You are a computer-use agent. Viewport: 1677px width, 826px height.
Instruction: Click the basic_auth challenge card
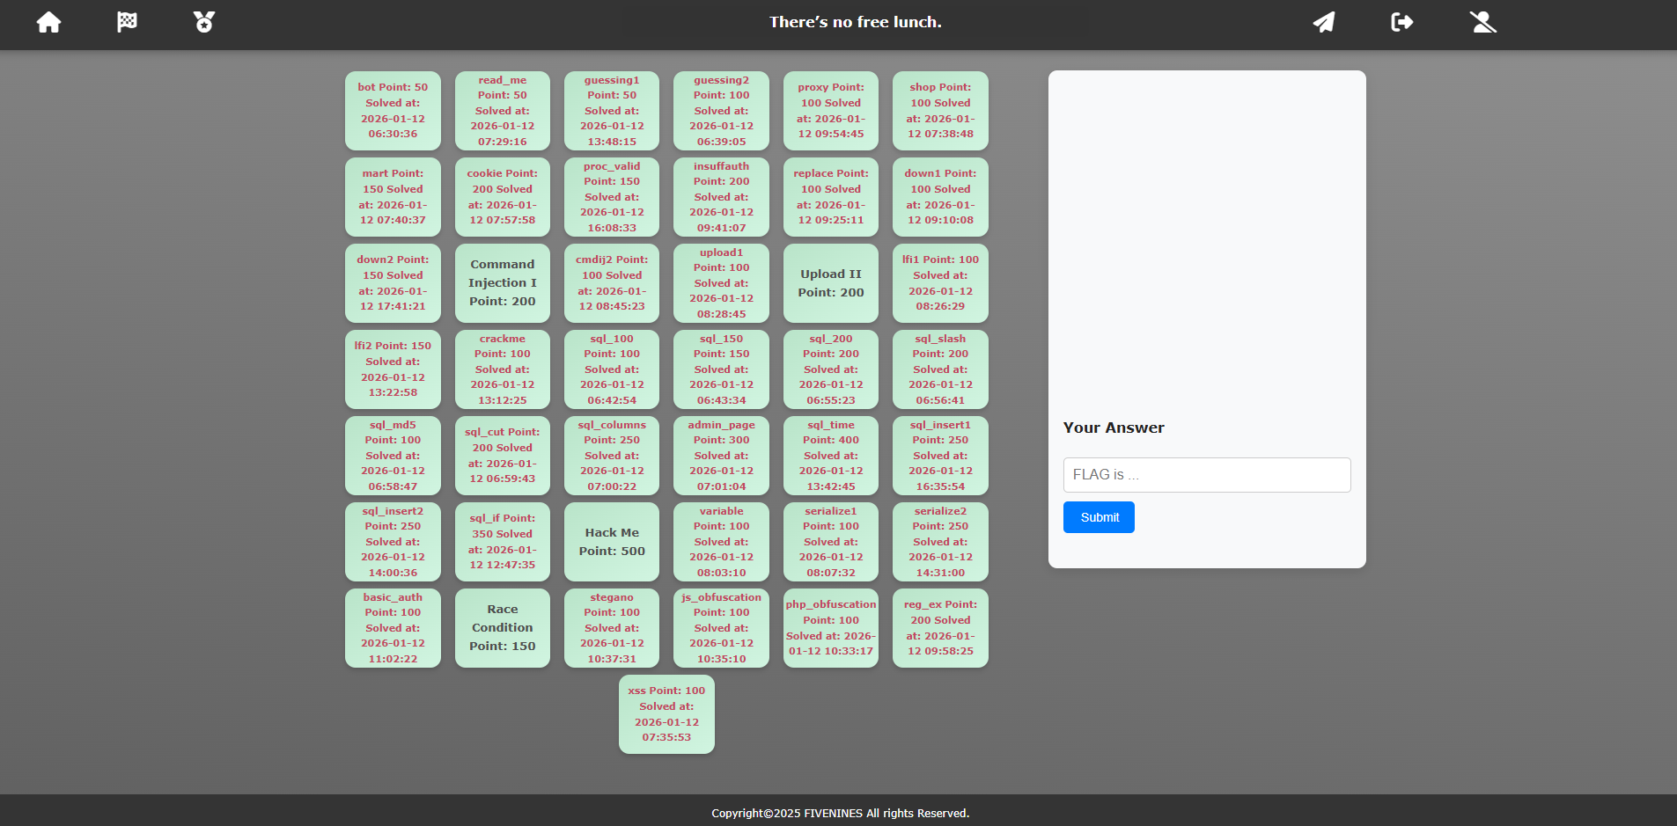pyautogui.click(x=393, y=627)
